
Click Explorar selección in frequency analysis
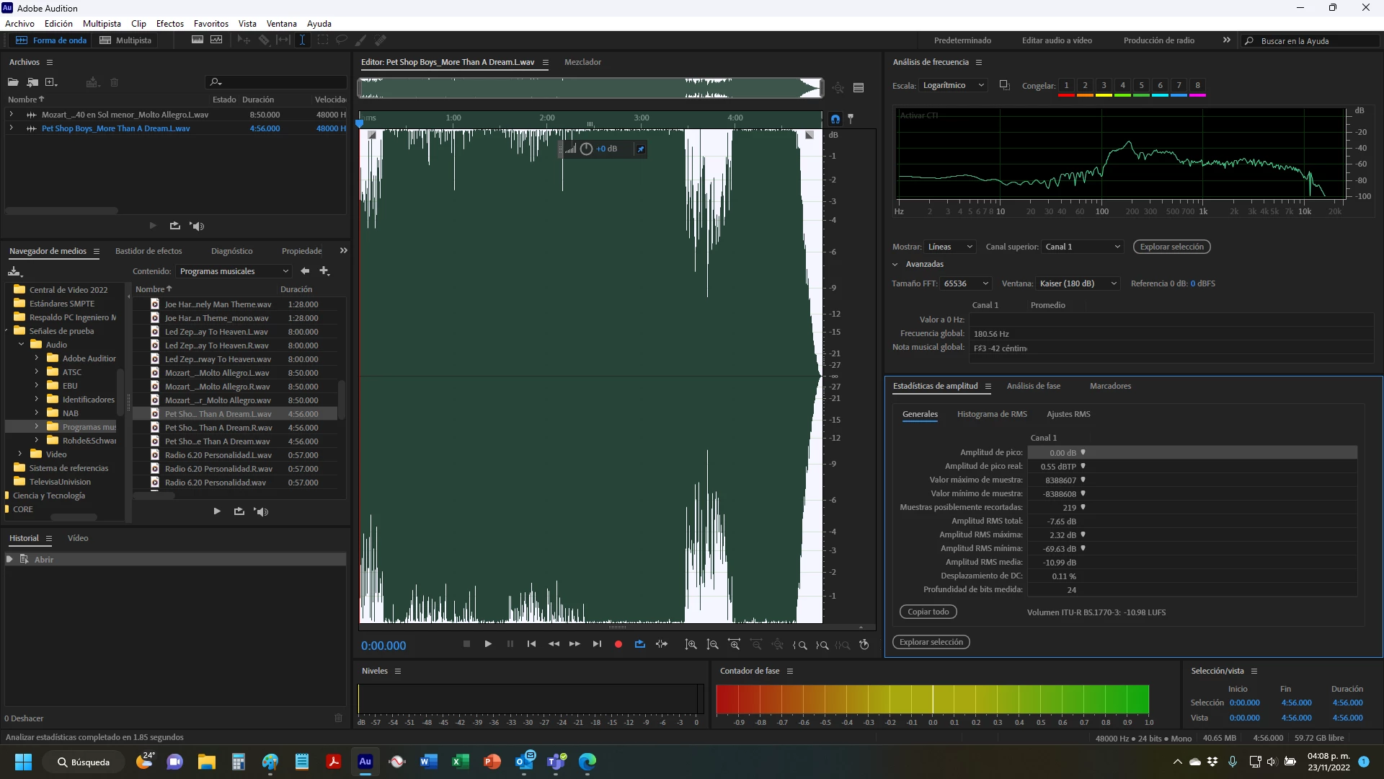click(1171, 247)
